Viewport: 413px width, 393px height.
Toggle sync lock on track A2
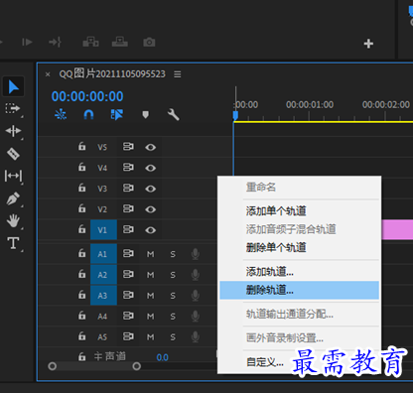coord(128,274)
